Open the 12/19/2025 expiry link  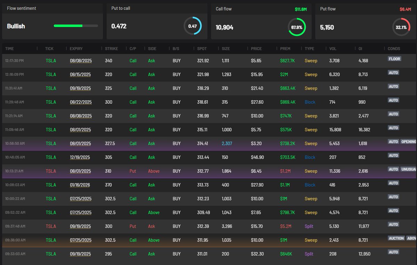coord(80,157)
